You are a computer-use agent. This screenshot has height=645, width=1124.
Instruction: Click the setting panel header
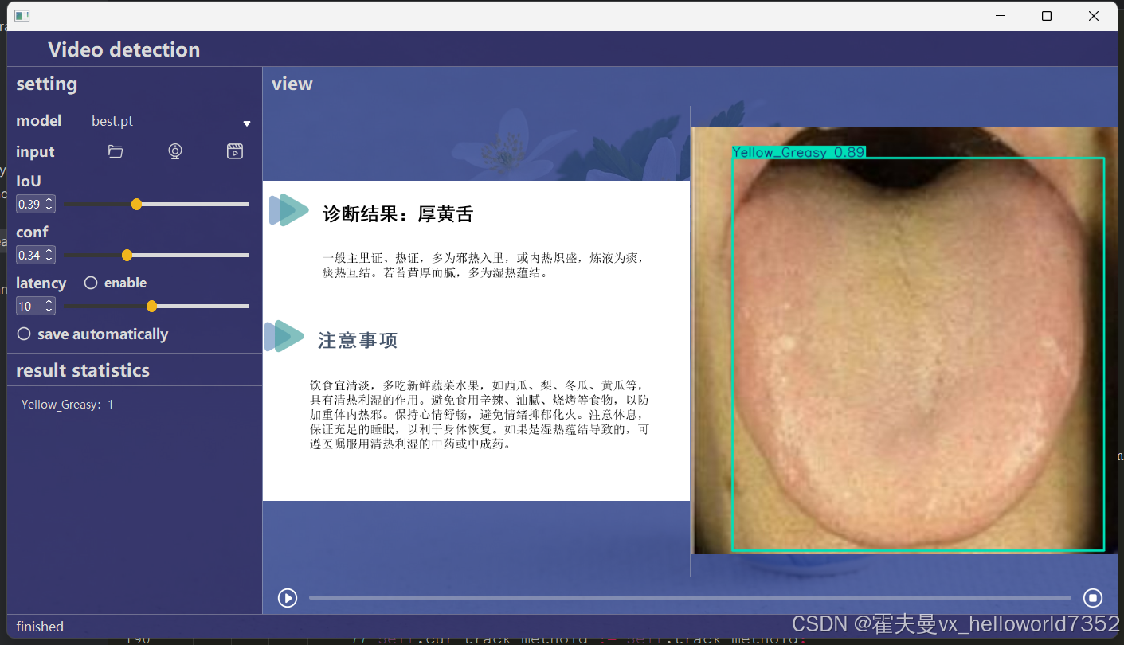pos(46,83)
